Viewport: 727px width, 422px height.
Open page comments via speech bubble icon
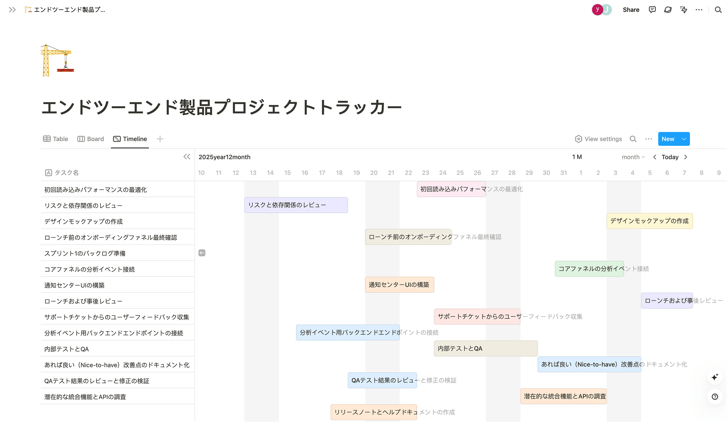click(652, 9)
